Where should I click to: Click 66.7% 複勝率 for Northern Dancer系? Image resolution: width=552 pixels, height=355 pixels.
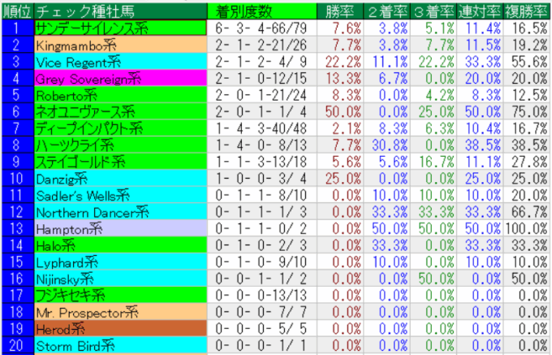point(526,212)
